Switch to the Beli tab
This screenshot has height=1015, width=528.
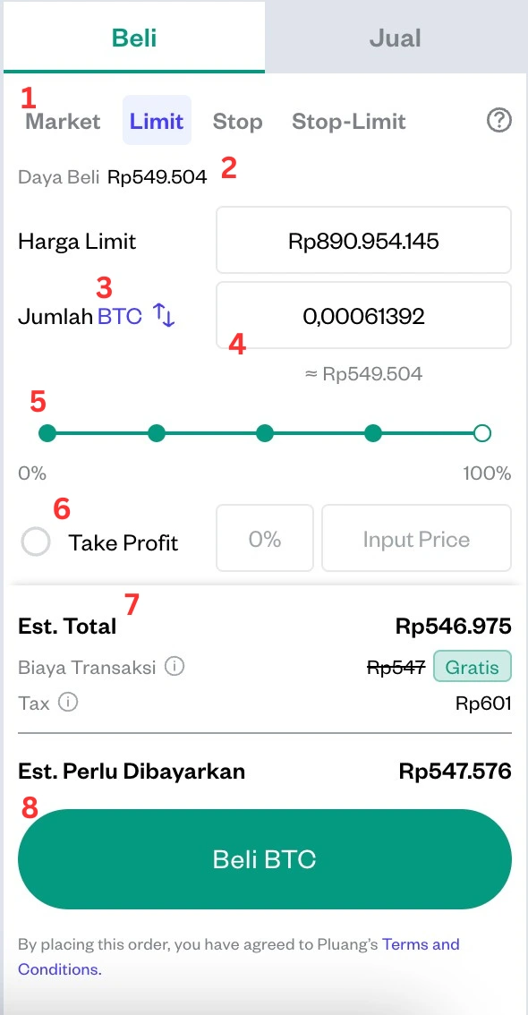coord(132,37)
